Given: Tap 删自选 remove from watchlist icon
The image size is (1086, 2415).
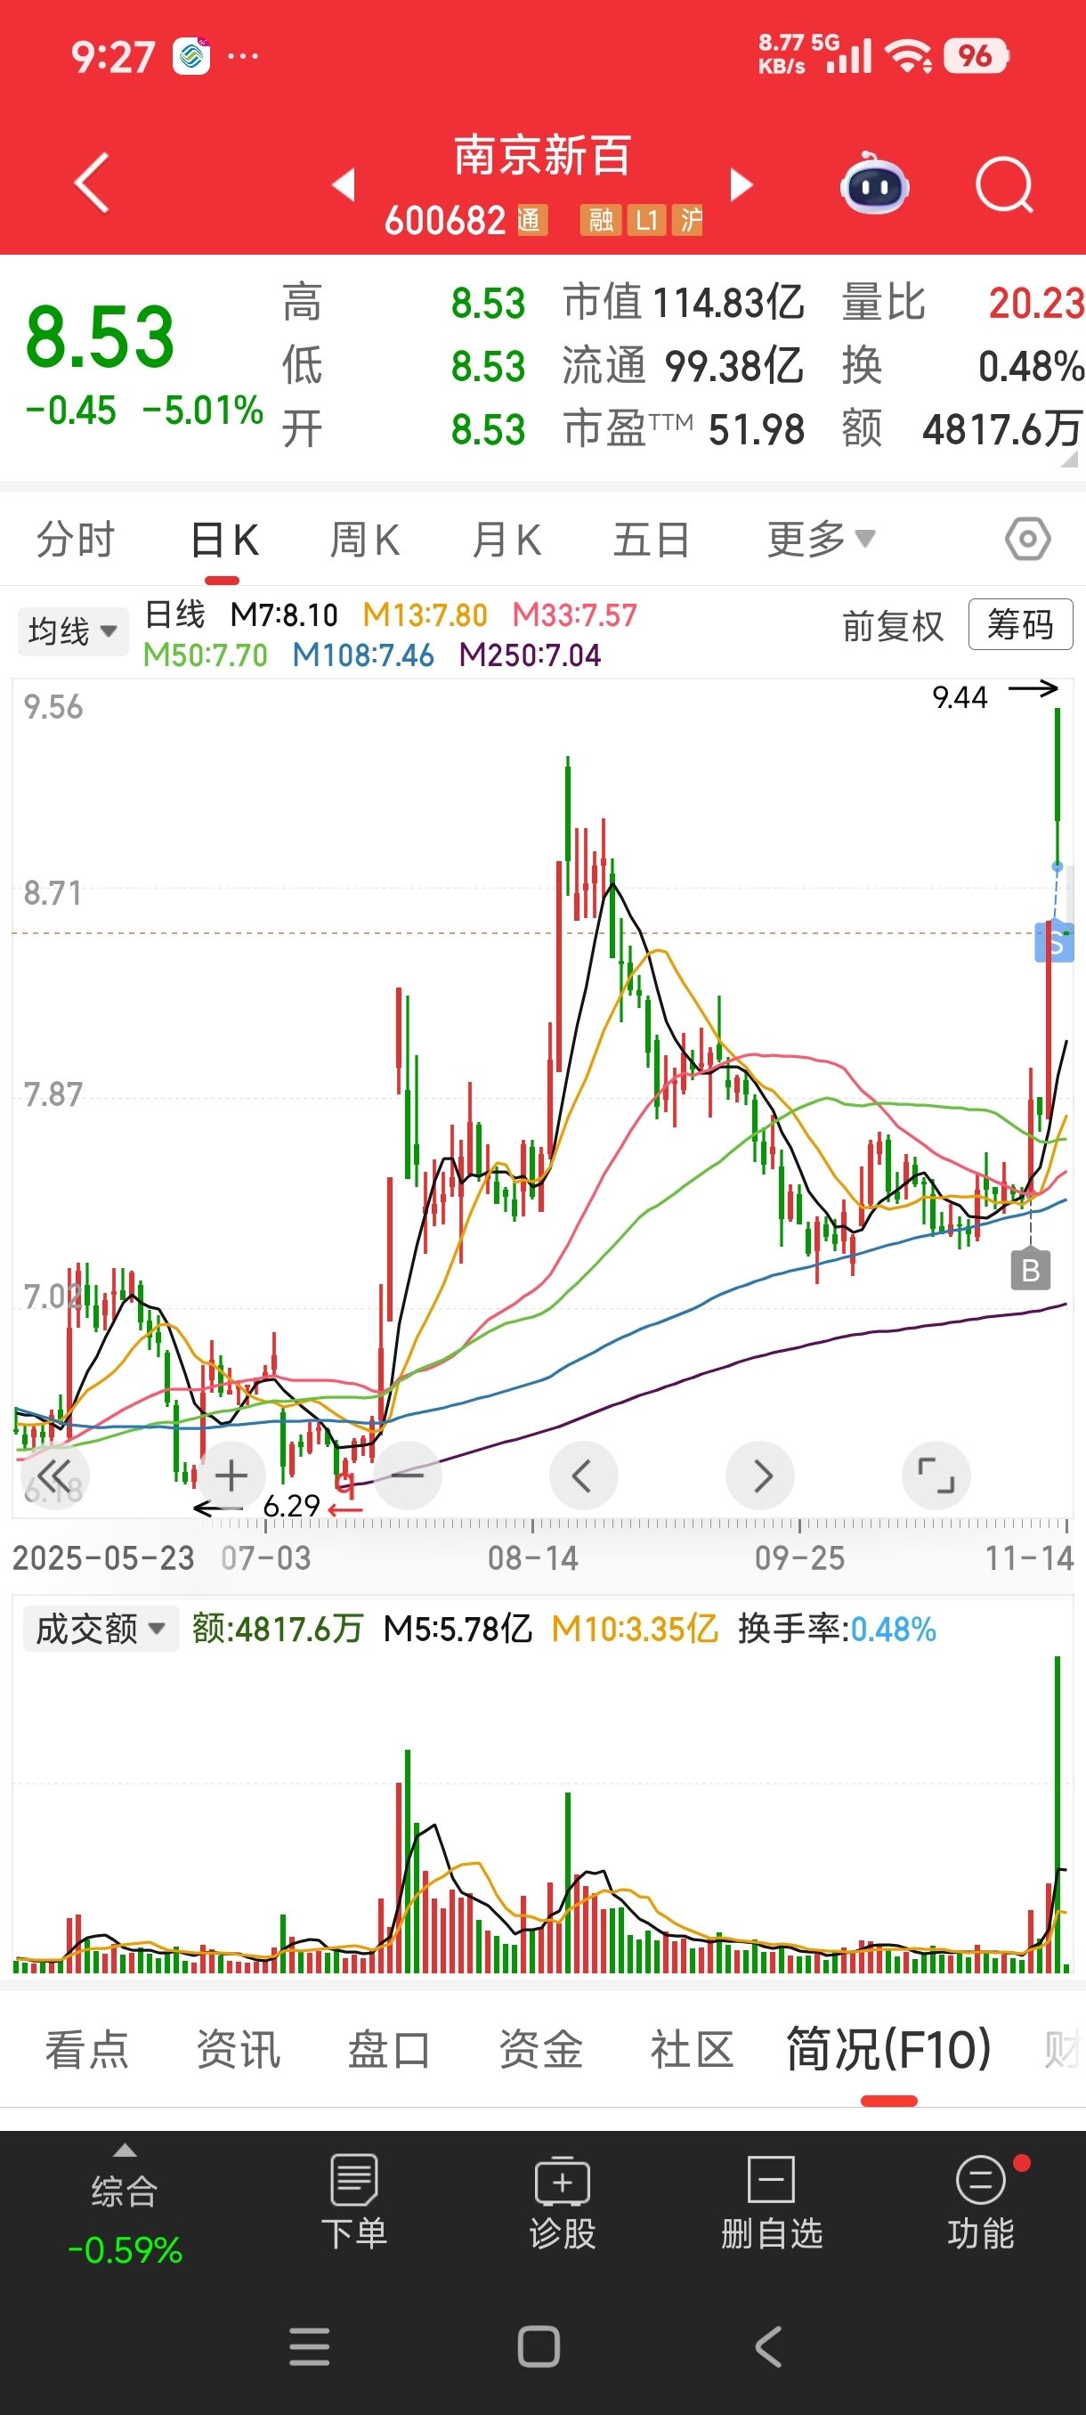Looking at the screenshot, I should tap(771, 2201).
